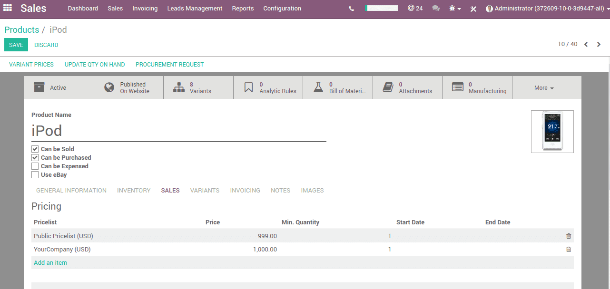
Task: Sort by the Min. Quantity column header
Action: (300, 222)
